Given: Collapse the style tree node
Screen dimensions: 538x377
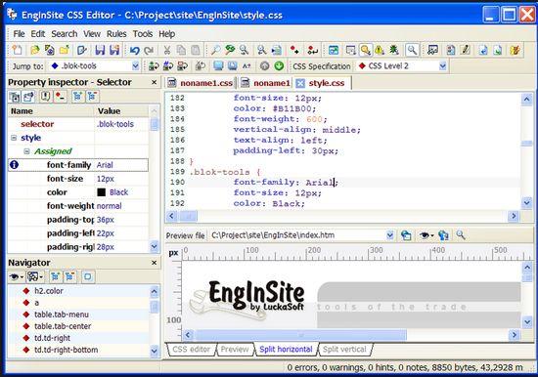Looking at the screenshot, I should [x=14, y=138].
